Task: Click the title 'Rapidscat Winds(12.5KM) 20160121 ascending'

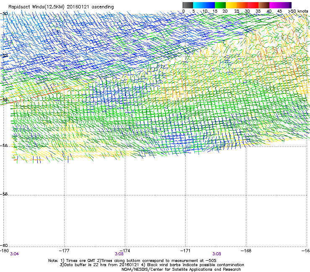Action: pyautogui.click(x=61, y=7)
